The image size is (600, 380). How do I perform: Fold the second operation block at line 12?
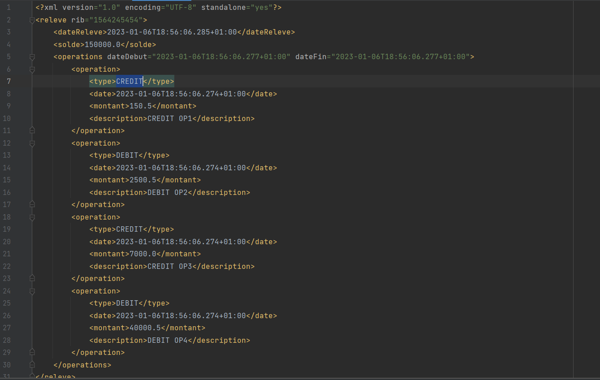(x=32, y=143)
